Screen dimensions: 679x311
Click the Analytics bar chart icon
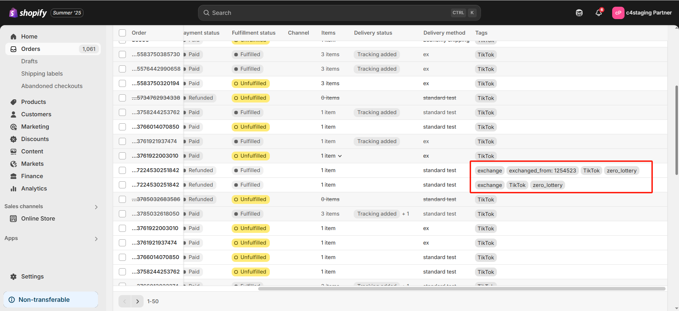[x=13, y=189]
